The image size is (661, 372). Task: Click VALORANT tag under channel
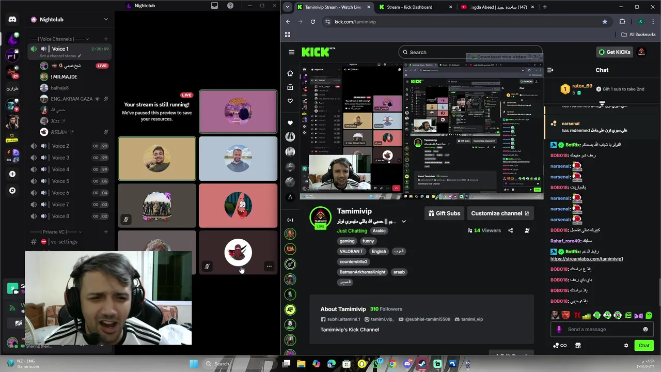[x=351, y=252]
